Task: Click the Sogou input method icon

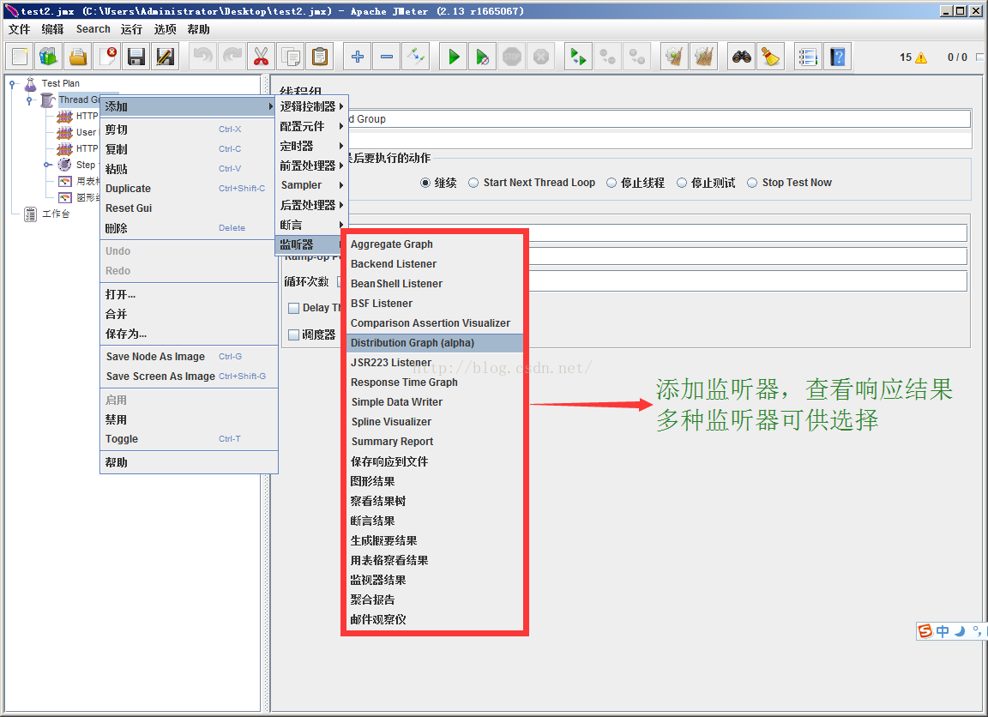Action: [925, 630]
